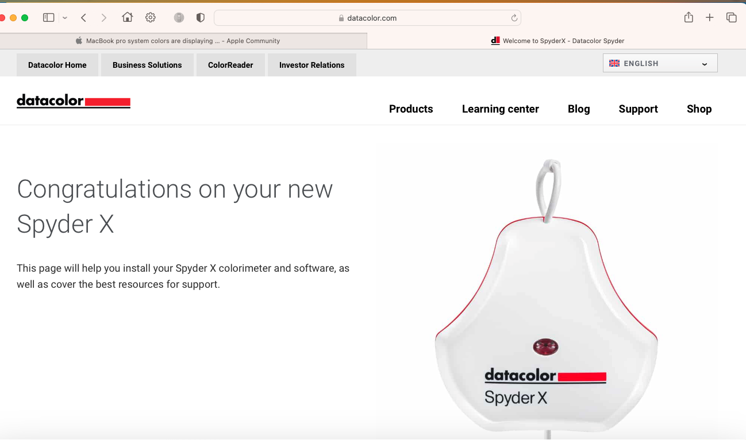Screen dimensions: 746x440
Task: Click the gear settings icon in the toolbar
Action: [151, 18]
